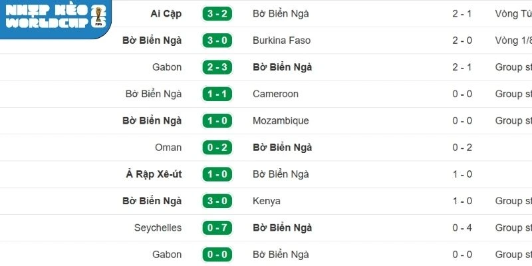The height and width of the screenshot is (266, 532).
Task: Click the Vòng 1/8 round label
Action: coord(514,41)
